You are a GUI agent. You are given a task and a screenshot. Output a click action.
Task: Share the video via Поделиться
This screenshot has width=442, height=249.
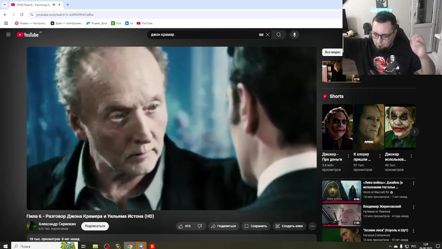(223, 226)
